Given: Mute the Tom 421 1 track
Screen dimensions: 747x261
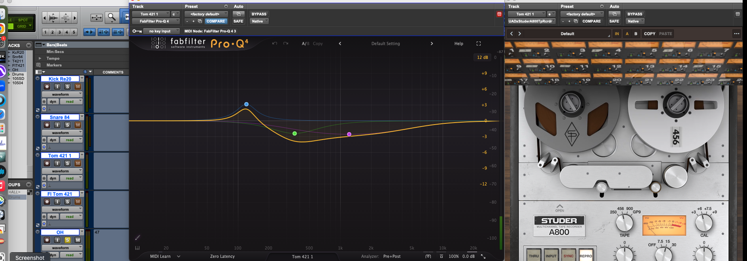Looking at the screenshot, I should point(78,163).
